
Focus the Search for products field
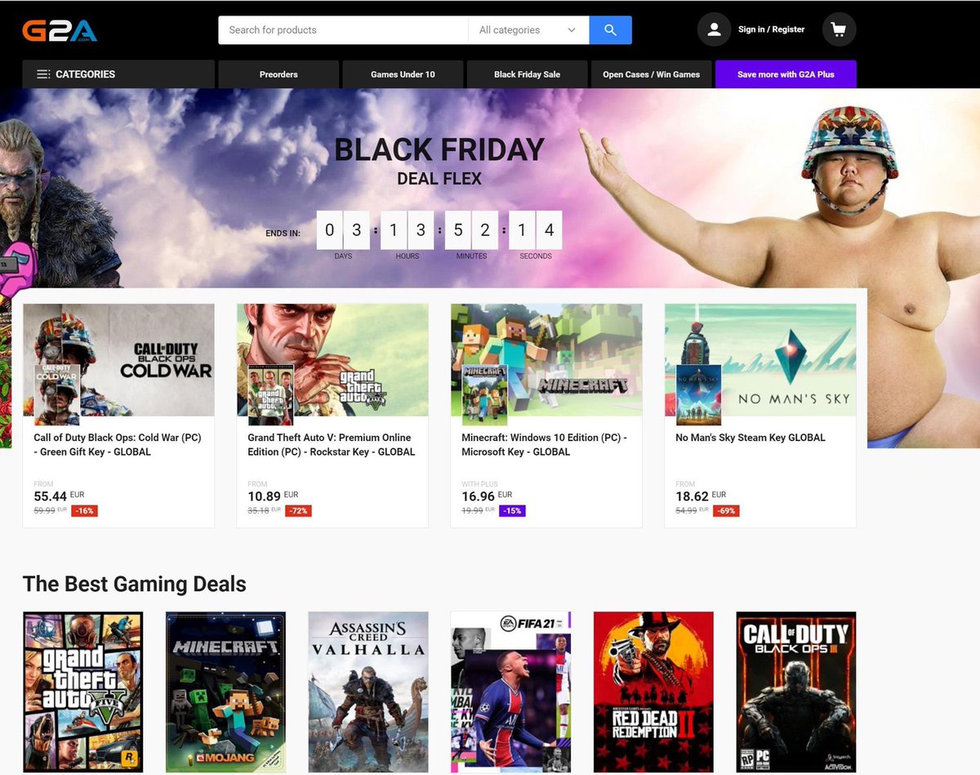[x=343, y=30]
